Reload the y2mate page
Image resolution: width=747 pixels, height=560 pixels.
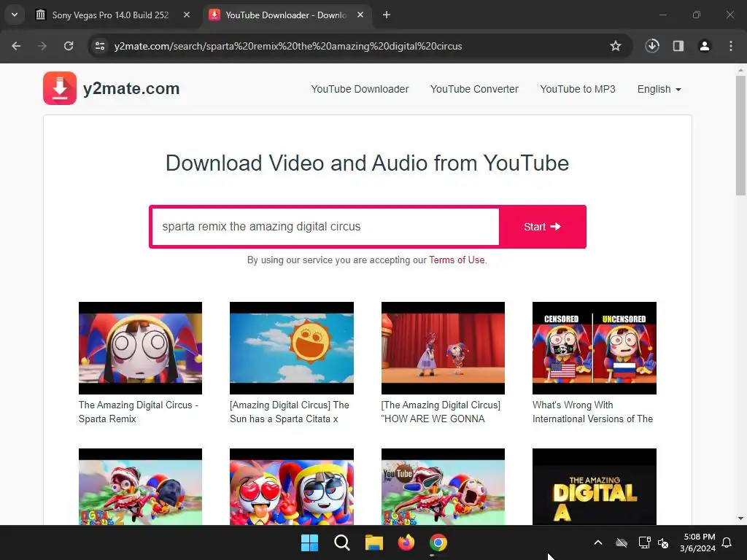[x=69, y=46]
